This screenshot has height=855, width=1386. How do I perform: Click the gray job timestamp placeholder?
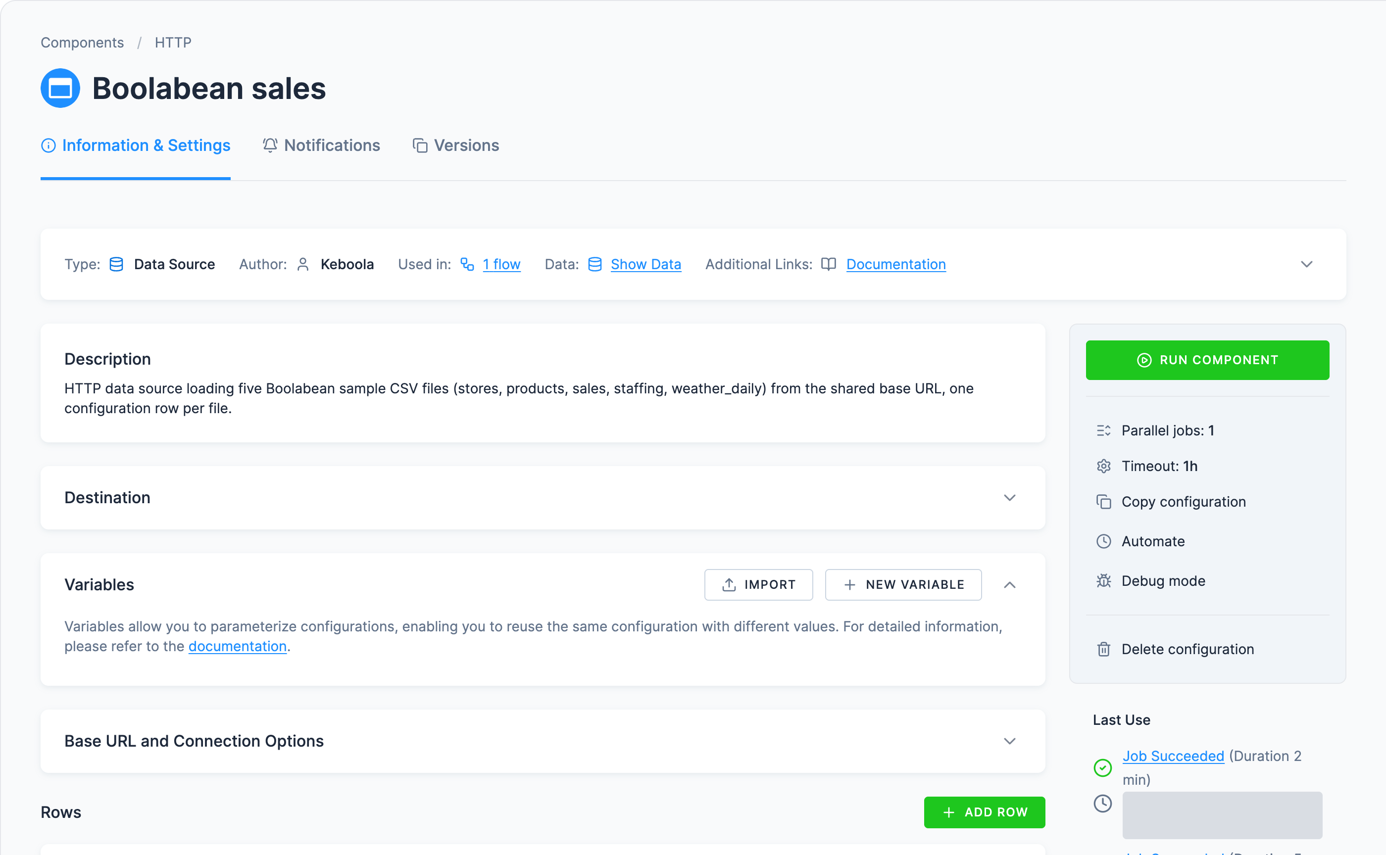1222,815
